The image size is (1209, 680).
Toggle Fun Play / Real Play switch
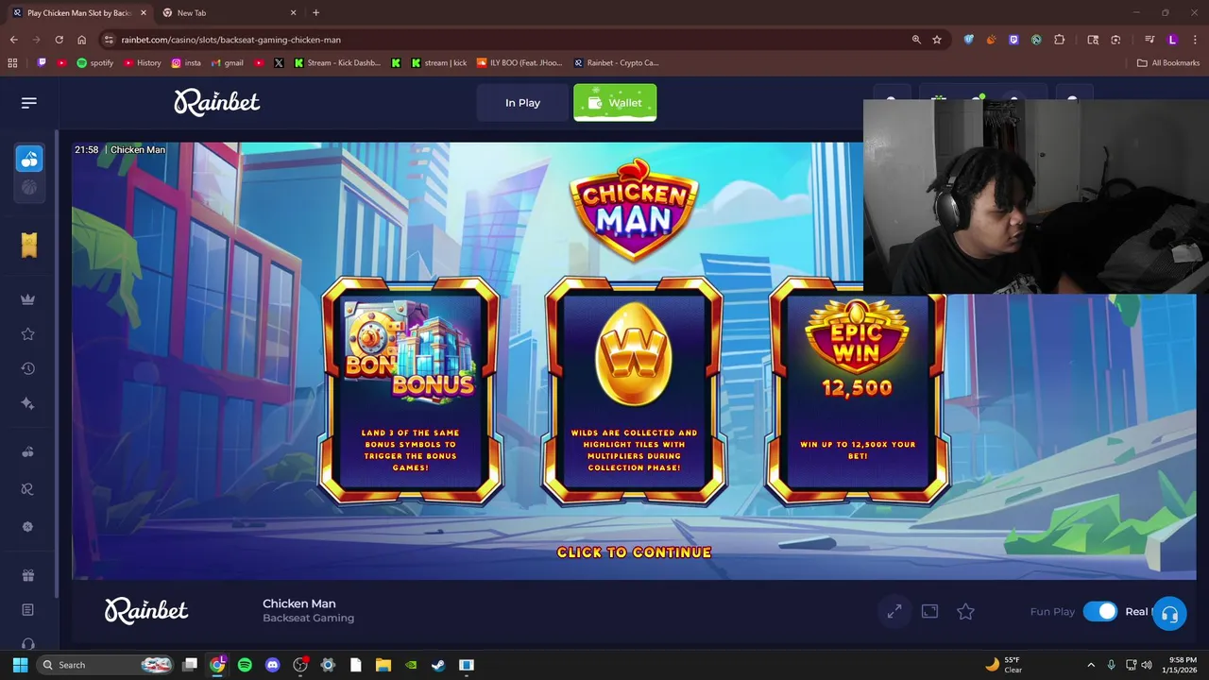1100,612
